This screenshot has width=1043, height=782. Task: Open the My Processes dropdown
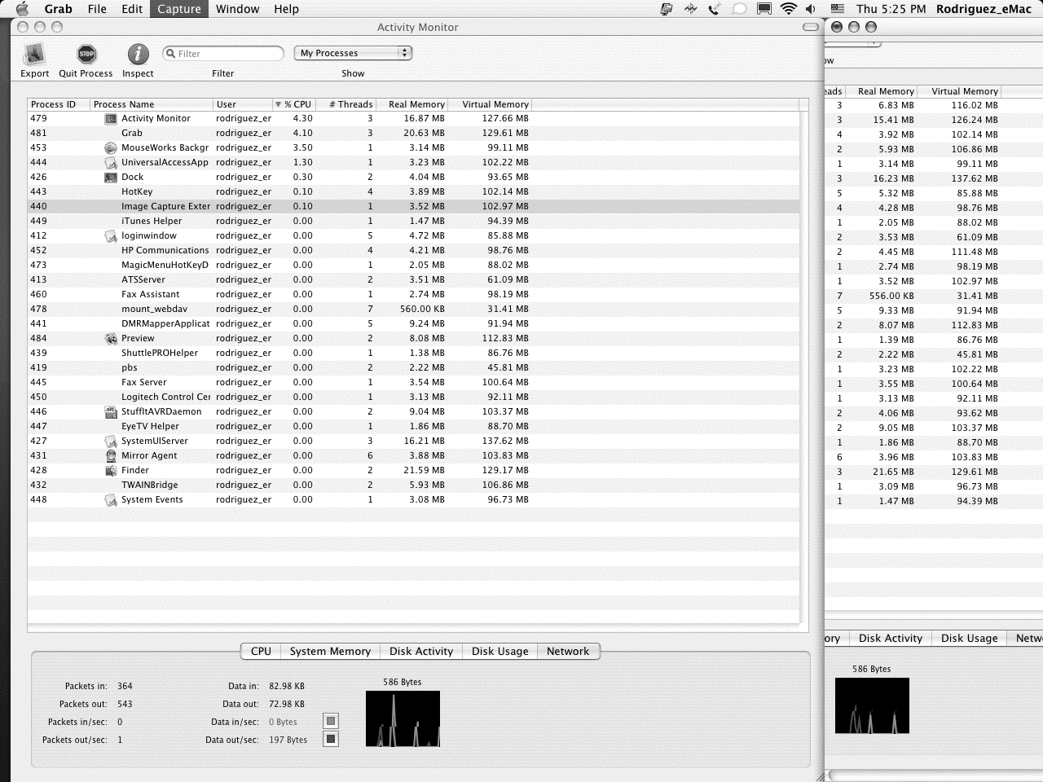353,53
